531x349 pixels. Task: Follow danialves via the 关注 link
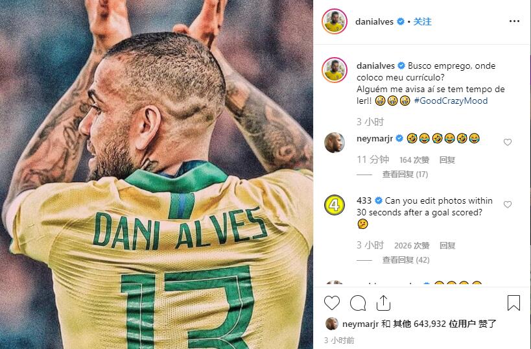coord(422,21)
